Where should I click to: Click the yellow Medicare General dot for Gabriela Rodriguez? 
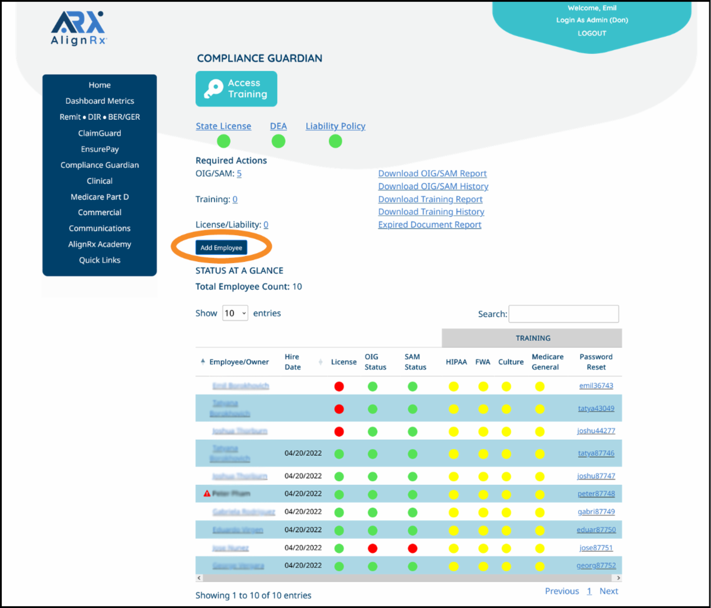click(540, 512)
